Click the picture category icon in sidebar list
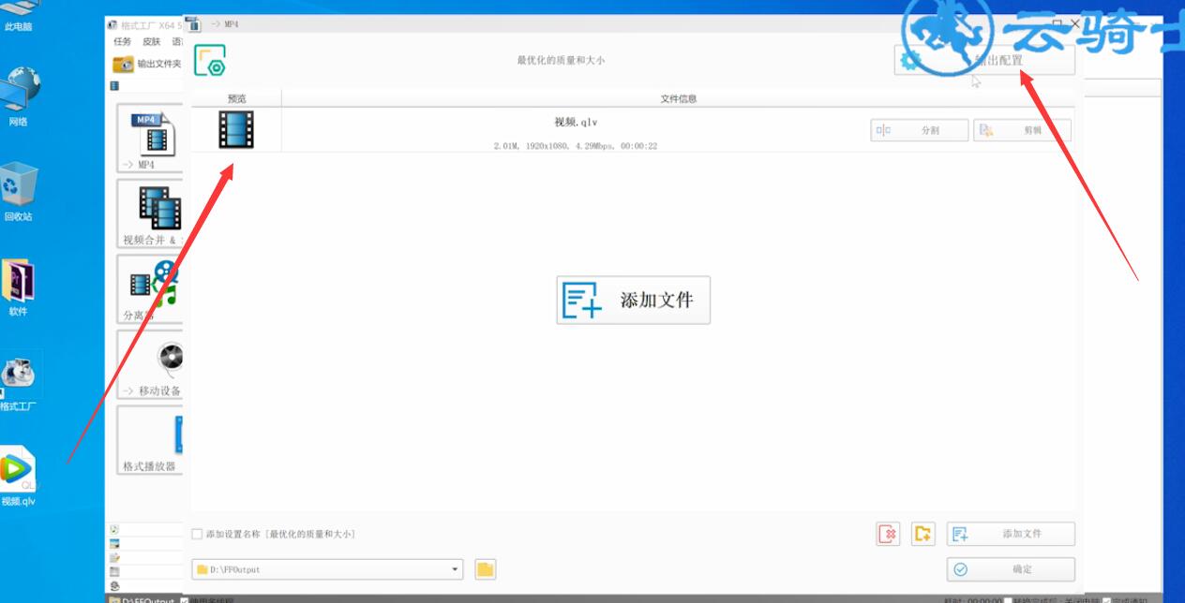The width and height of the screenshot is (1185, 603). [114, 543]
